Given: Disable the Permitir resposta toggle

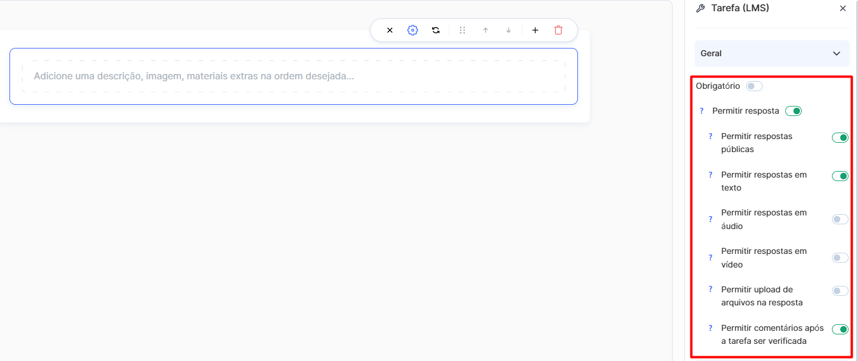Looking at the screenshot, I should [x=793, y=111].
